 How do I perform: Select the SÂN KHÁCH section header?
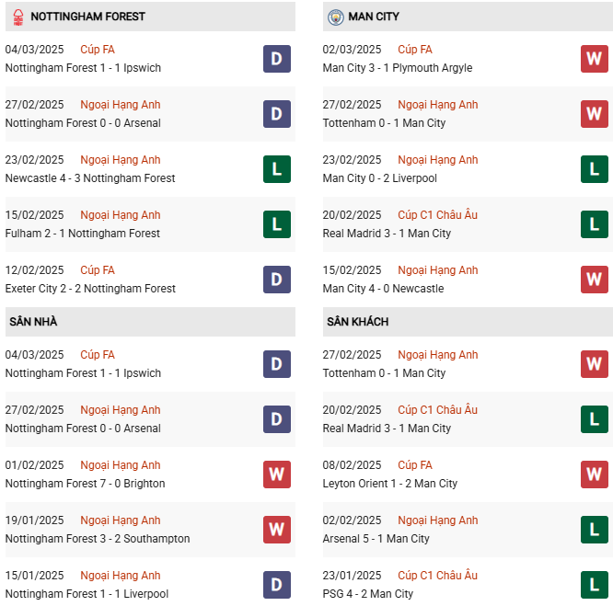[x=357, y=322]
